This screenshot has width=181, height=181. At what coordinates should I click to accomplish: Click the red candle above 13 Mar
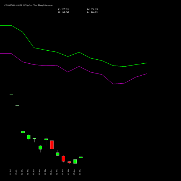(63, 159)
